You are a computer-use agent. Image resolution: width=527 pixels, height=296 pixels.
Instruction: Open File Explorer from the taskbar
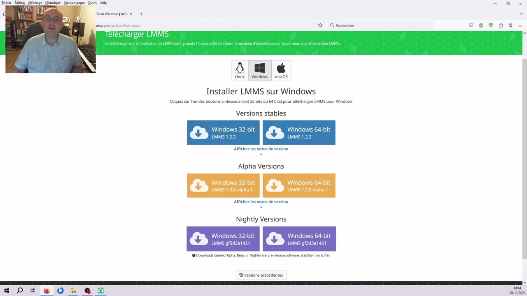(74, 291)
